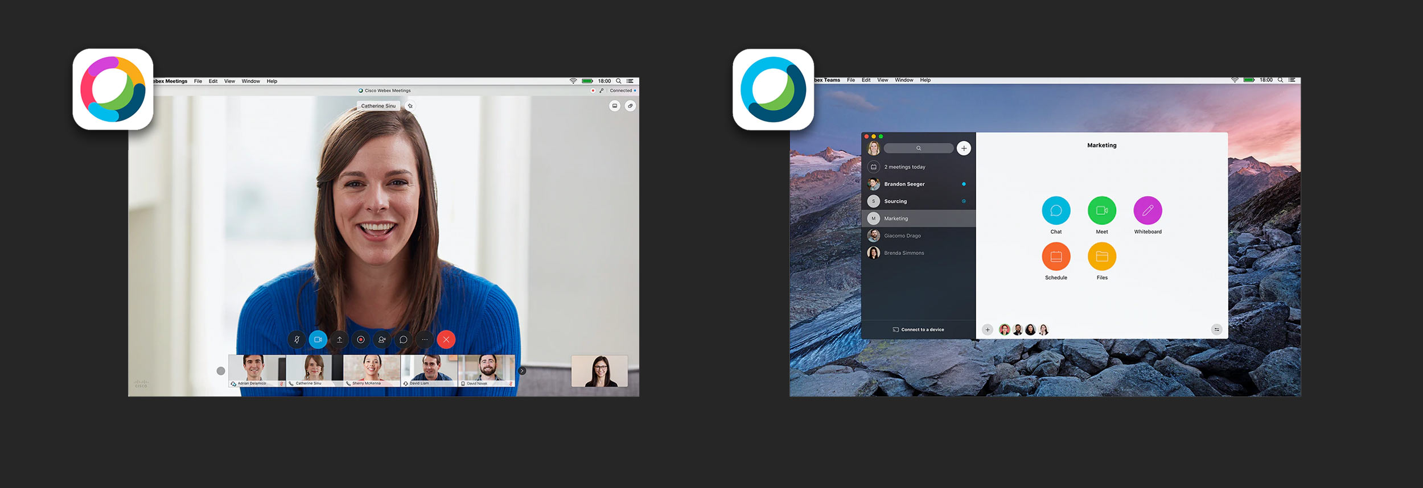The width and height of the screenshot is (1423, 488).
Task: Open Window menu in Webex Meetings
Action: pyautogui.click(x=250, y=81)
